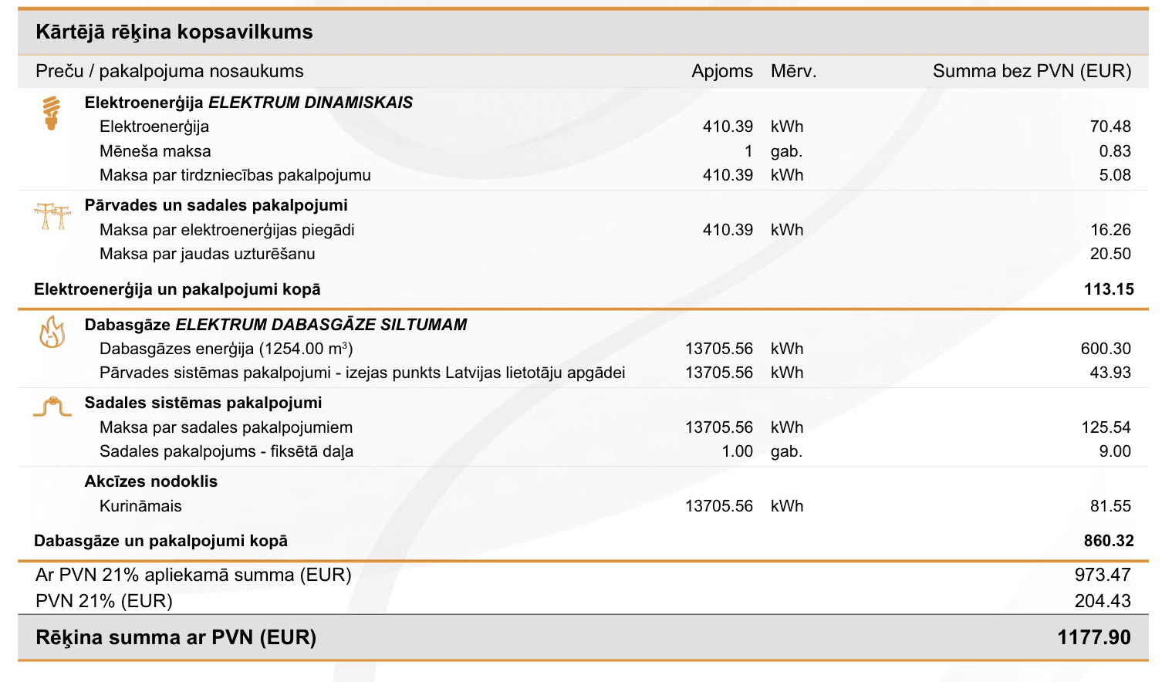The height and width of the screenshot is (682, 1172).
Task: Click the gas pipe distribution icon
Action: coord(52,407)
